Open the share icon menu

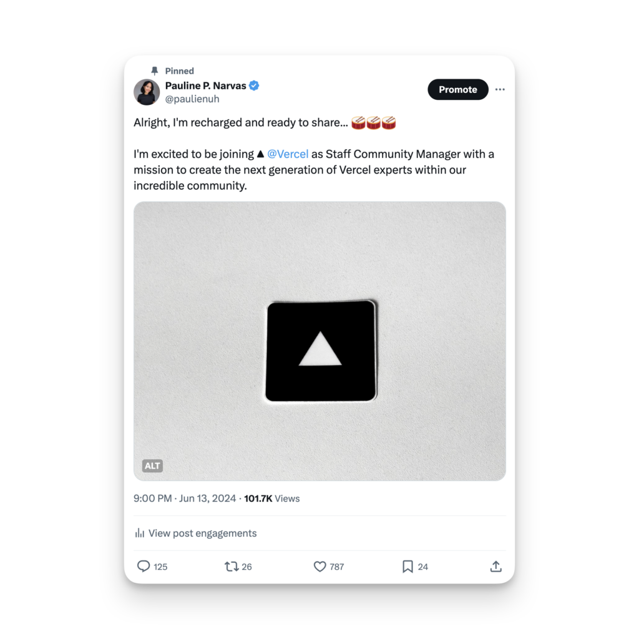coord(496,567)
